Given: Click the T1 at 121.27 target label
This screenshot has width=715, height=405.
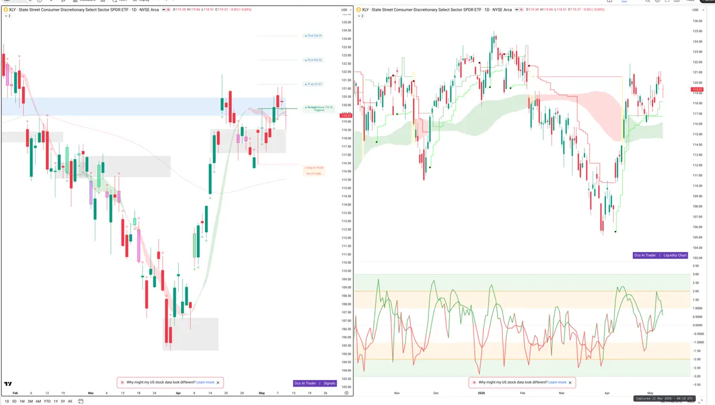Looking at the screenshot, I should (x=313, y=84).
